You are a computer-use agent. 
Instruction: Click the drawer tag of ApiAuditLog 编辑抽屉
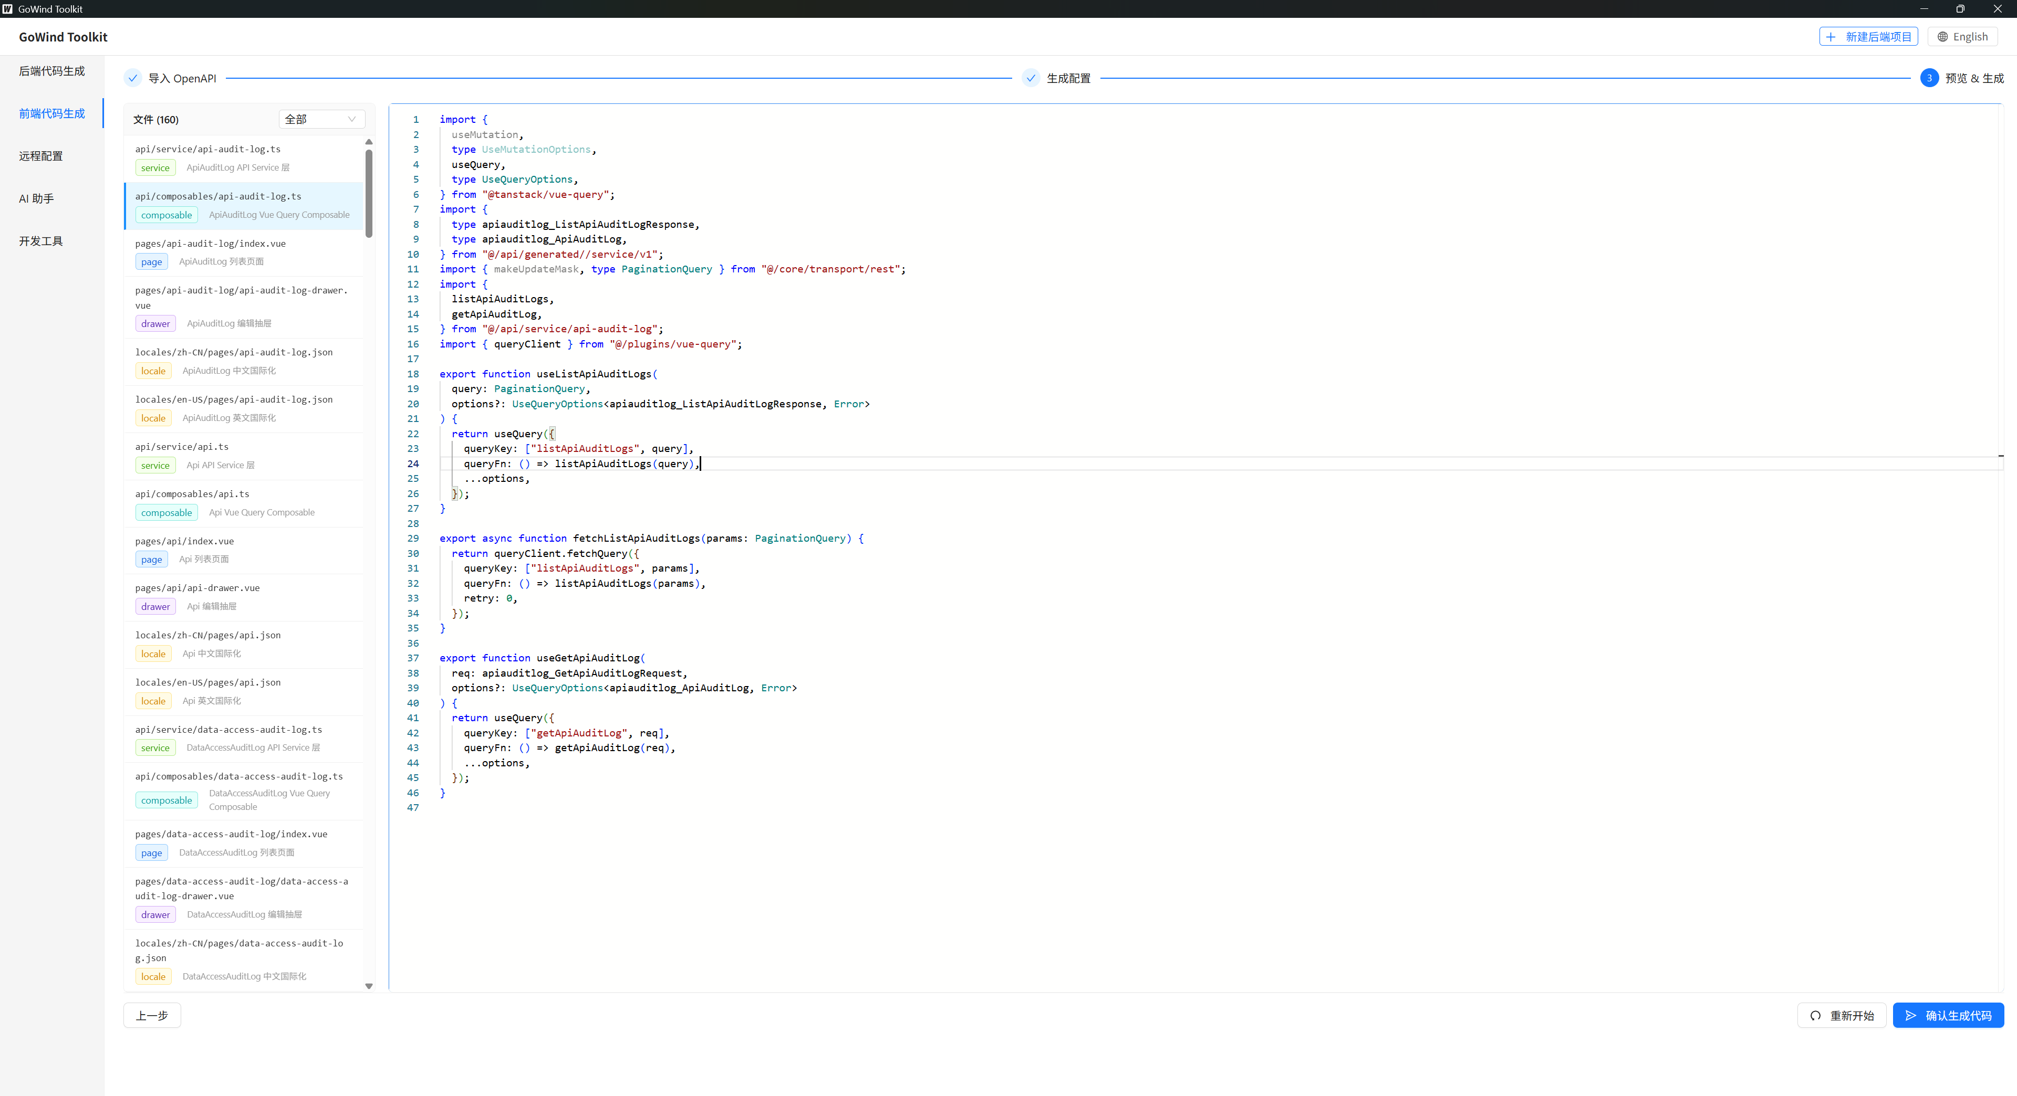(156, 324)
